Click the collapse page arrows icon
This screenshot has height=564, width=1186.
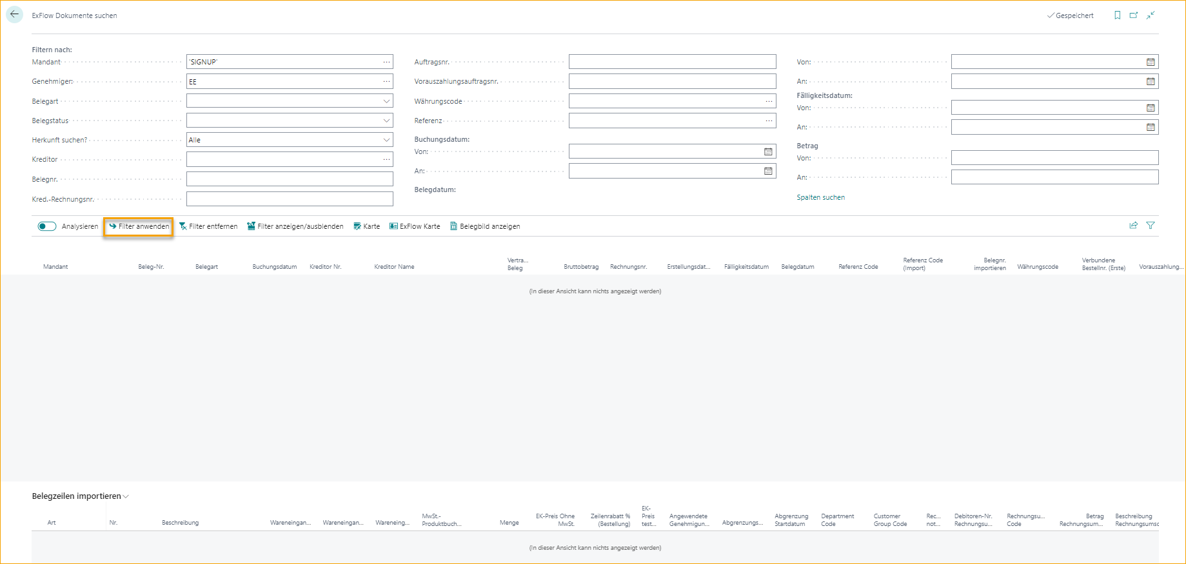pyautogui.click(x=1151, y=15)
